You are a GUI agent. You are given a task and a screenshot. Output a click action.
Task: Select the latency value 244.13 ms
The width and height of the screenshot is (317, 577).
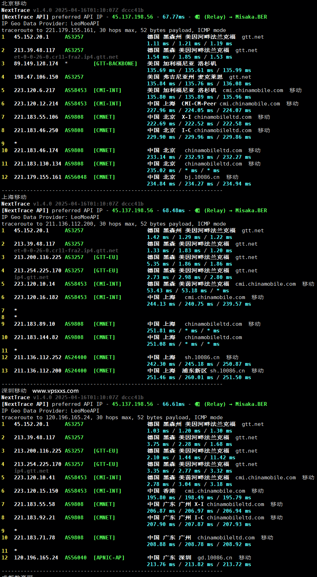click(x=161, y=304)
